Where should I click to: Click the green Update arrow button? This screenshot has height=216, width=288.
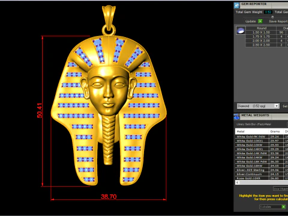click(260, 21)
